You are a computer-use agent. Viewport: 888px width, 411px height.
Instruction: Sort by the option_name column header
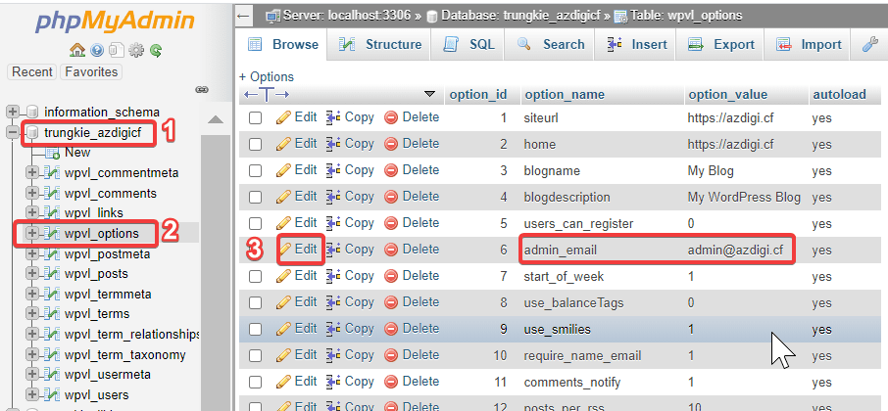564,95
